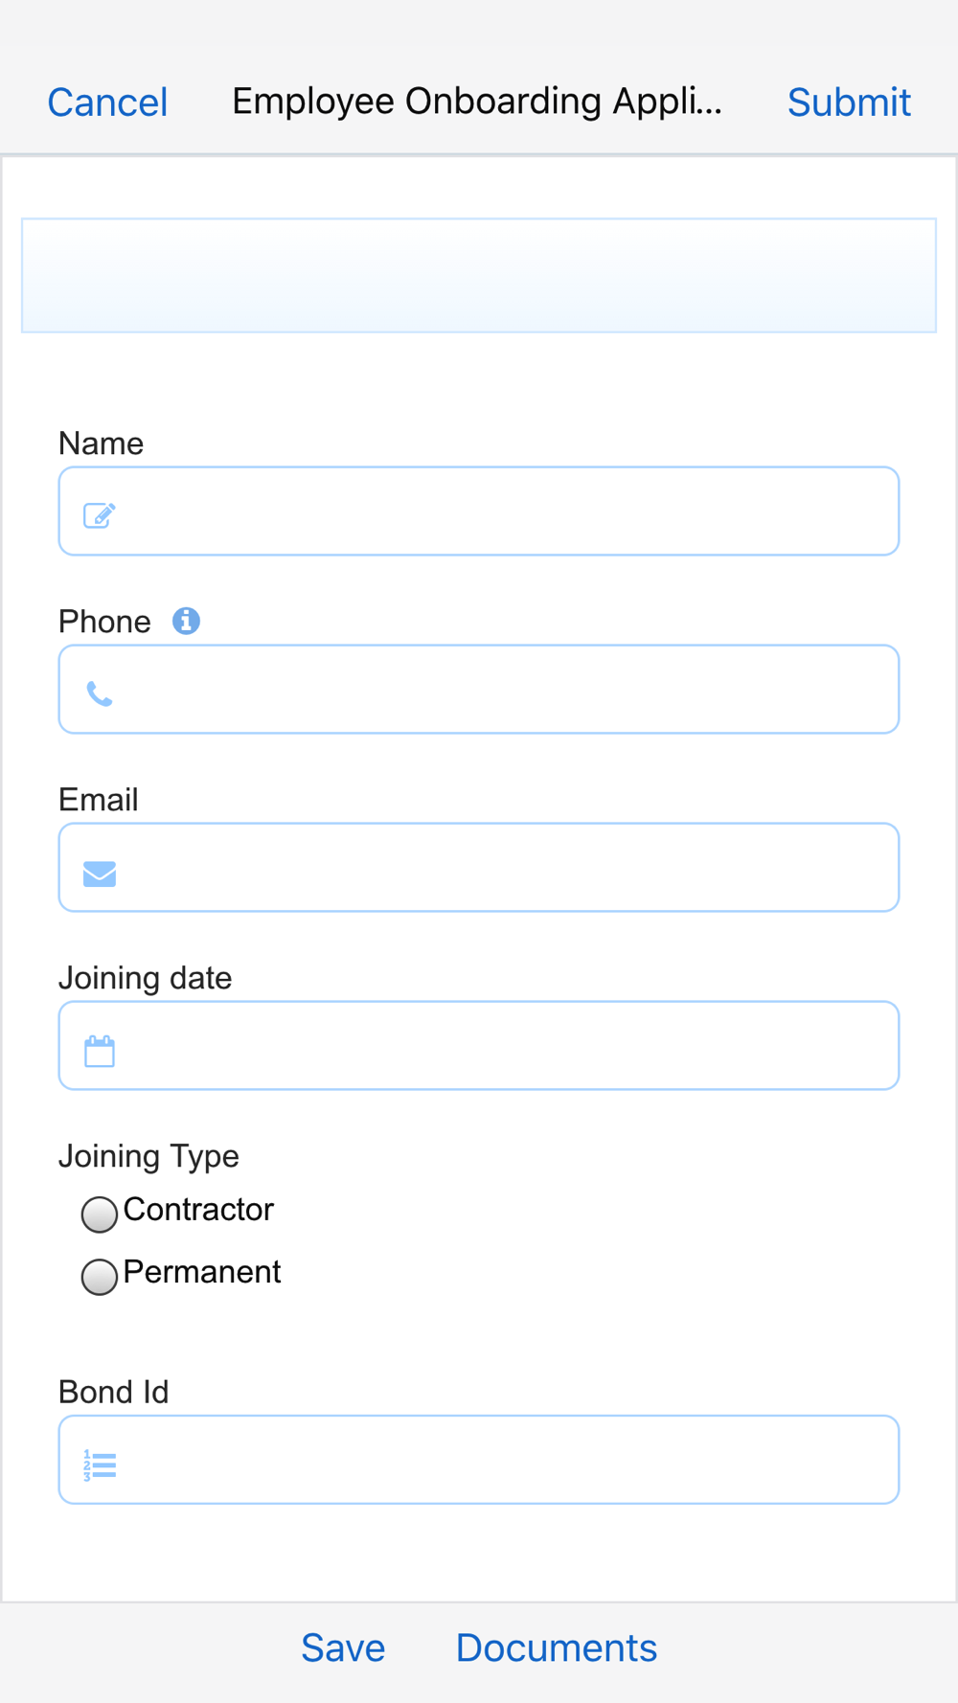The width and height of the screenshot is (958, 1703).
Task: Submit the onboarding application
Action: coord(849,102)
